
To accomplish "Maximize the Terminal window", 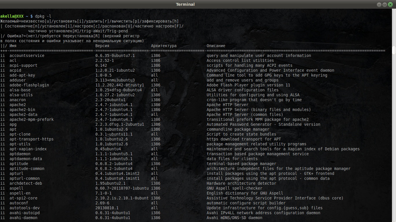I will 384,4.
